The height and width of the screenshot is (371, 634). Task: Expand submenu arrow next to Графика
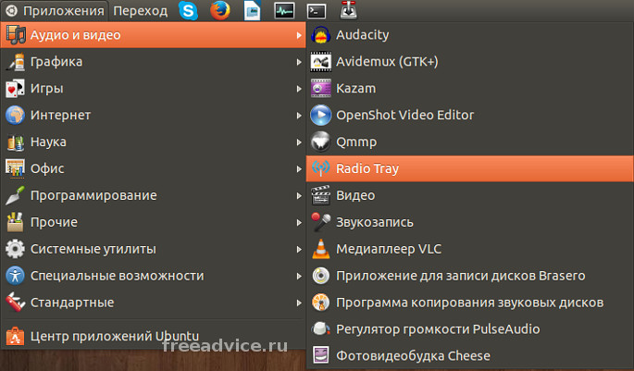(299, 62)
